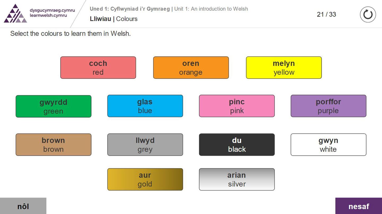
Task: Open the learnwelsh.cymru site link
Action: click(x=48, y=15)
